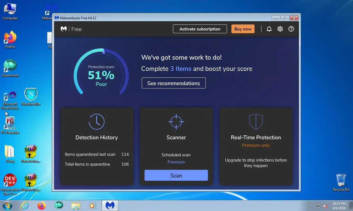The height and width of the screenshot is (211, 353).
Task: Launch Firefox from the taskbar
Action: tap(42, 205)
